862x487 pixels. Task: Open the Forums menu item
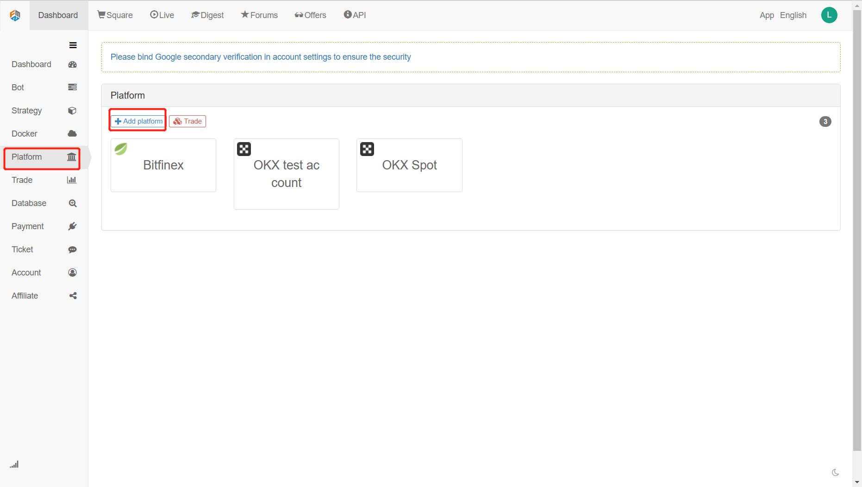click(x=259, y=15)
